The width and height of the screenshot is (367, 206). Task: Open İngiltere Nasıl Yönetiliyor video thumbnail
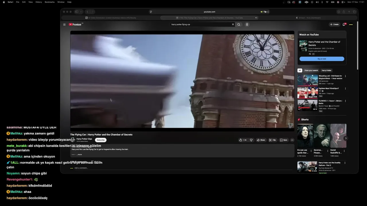(x=307, y=93)
